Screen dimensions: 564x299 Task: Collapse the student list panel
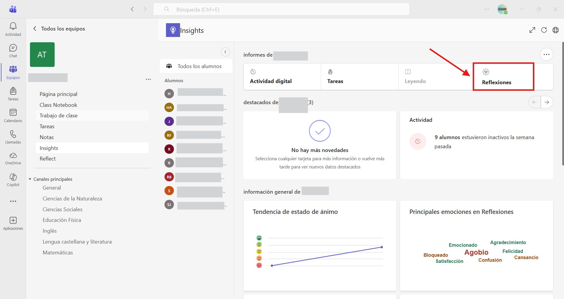225,52
